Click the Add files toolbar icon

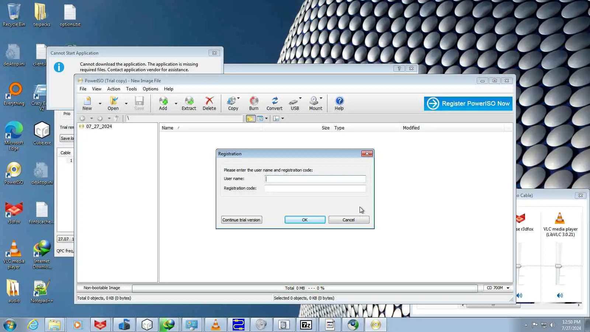pos(163,103)
